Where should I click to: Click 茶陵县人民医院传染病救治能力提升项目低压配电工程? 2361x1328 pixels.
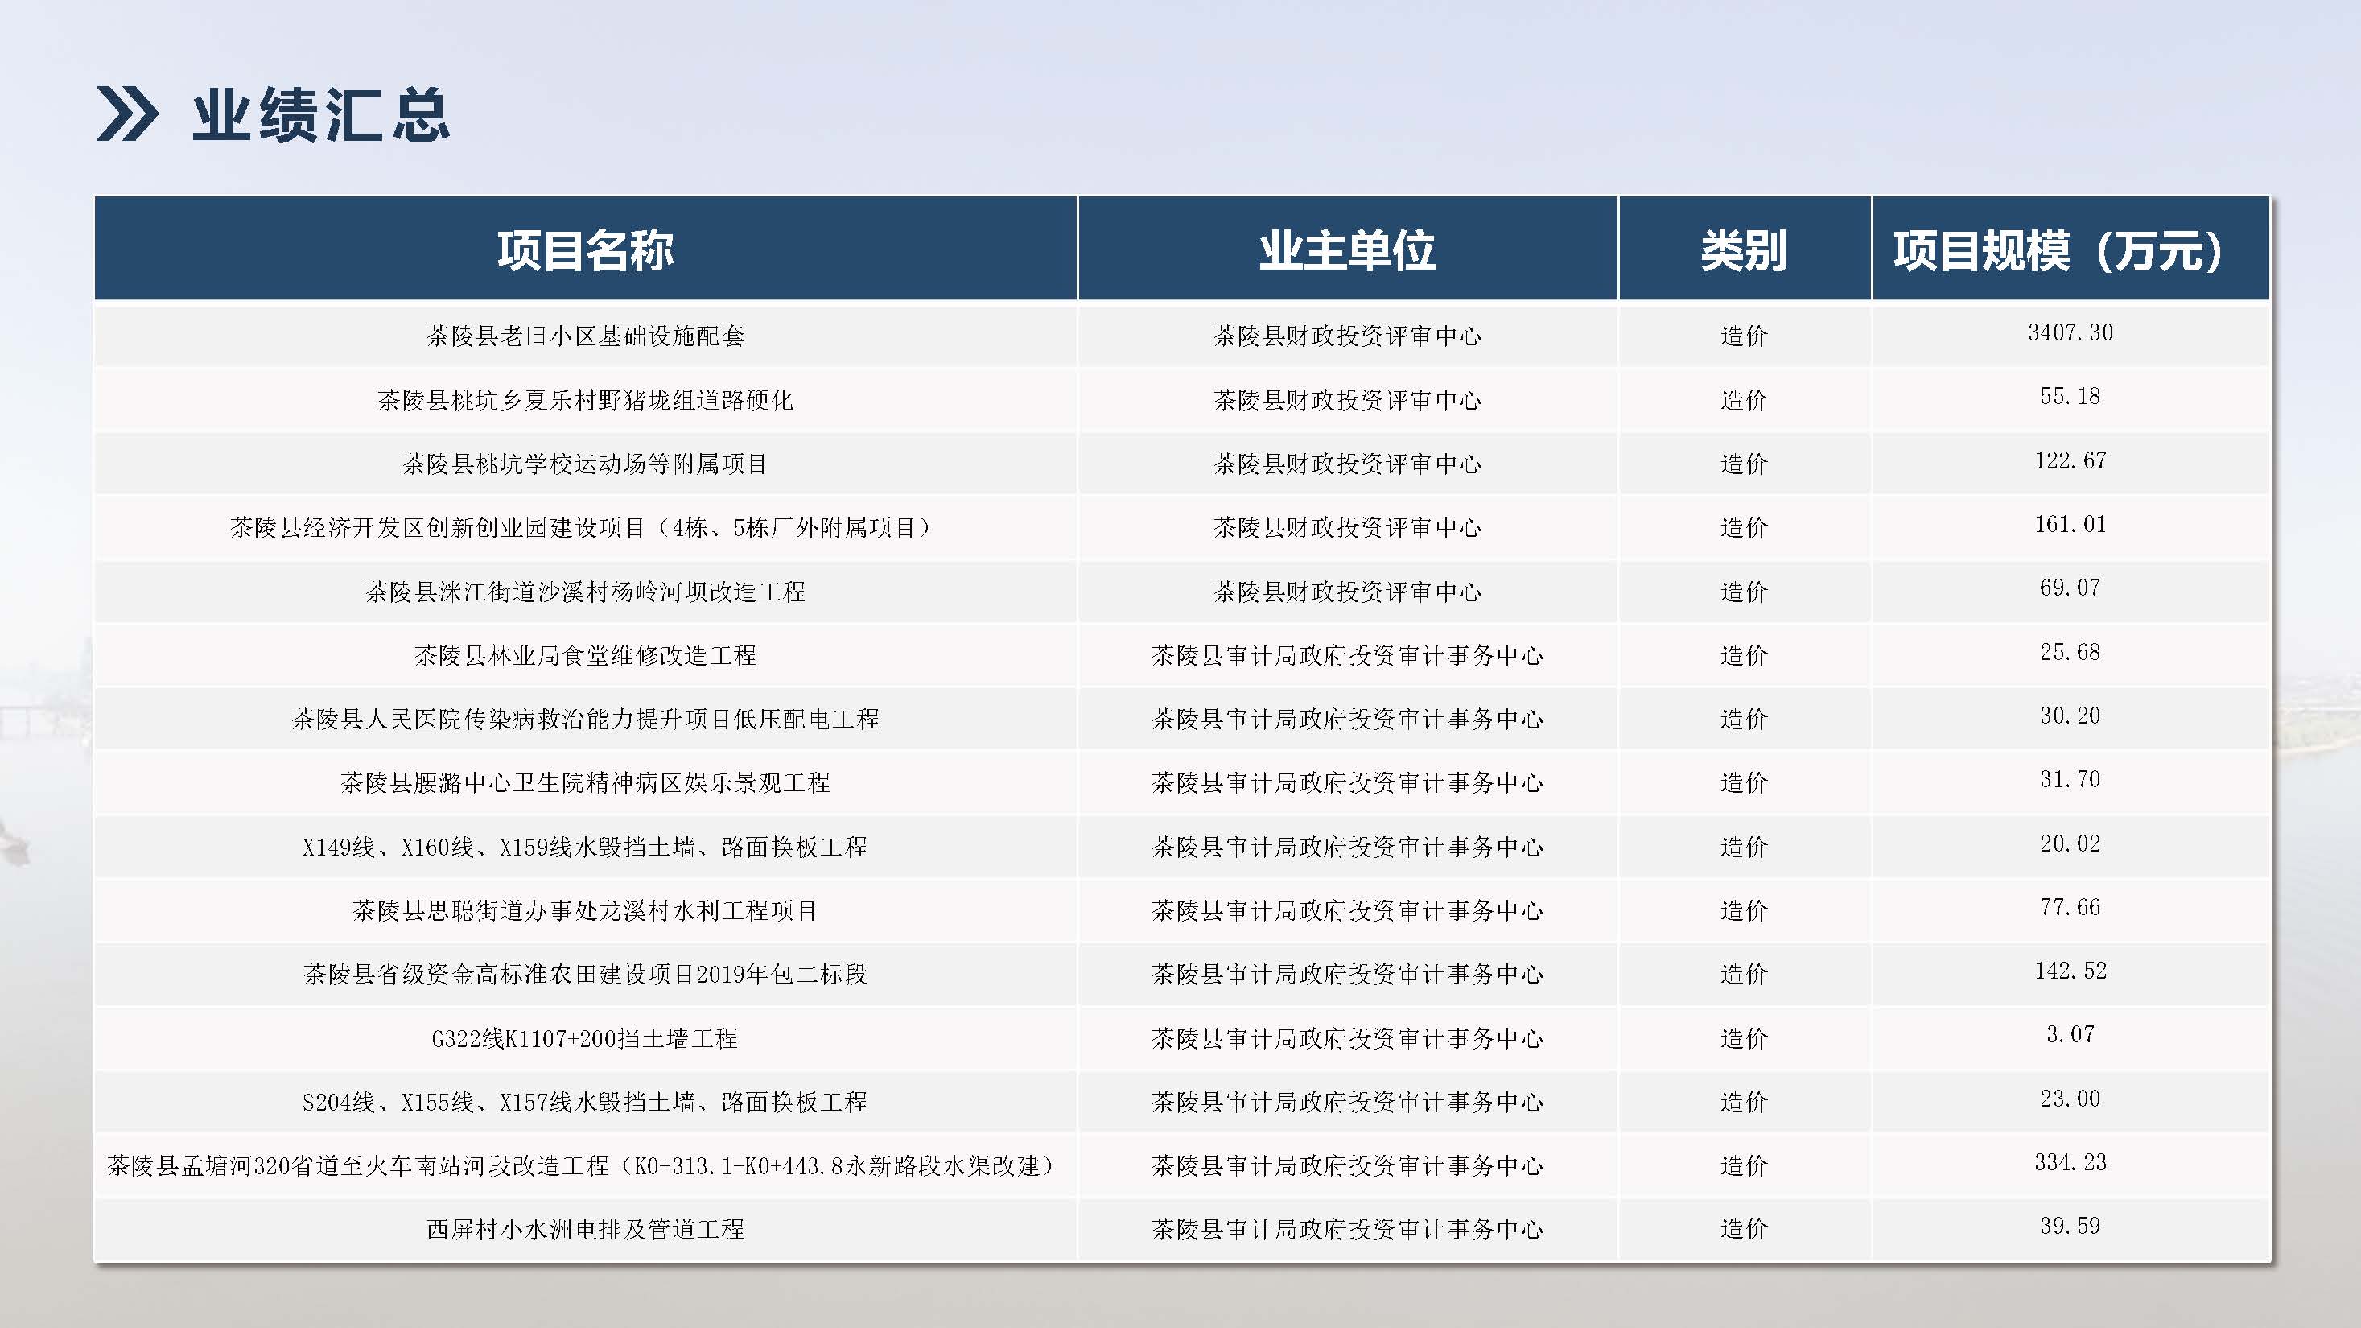586,720
